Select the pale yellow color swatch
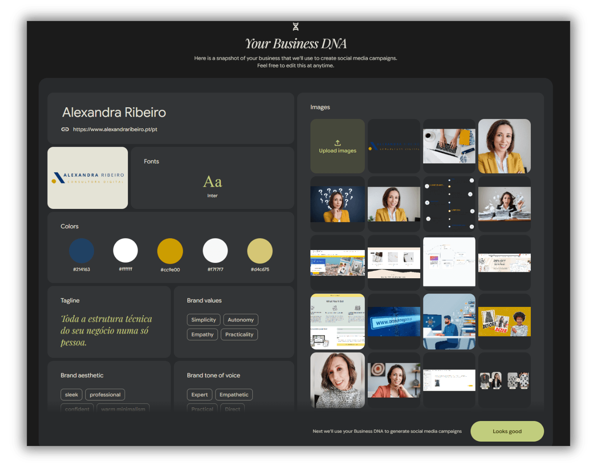This screenshot has width=597, height=467. (x=260, y=251)
